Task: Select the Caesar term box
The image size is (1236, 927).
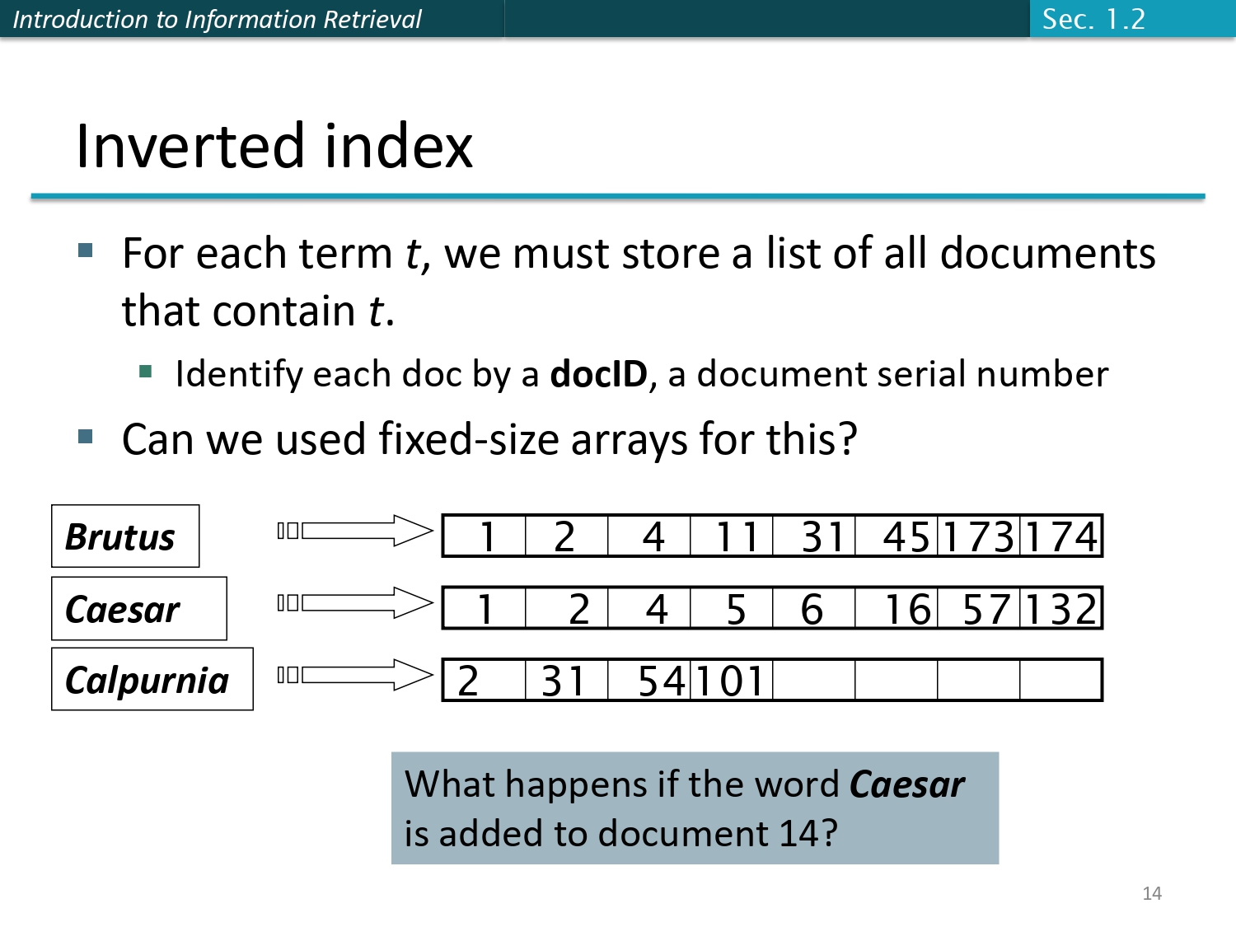Action: tap(138, 608)
